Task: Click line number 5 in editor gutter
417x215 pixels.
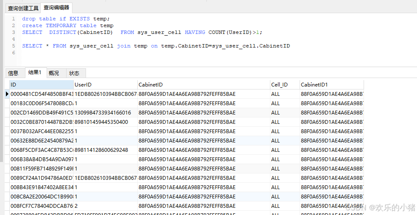Action: click(x=14, y=46)
